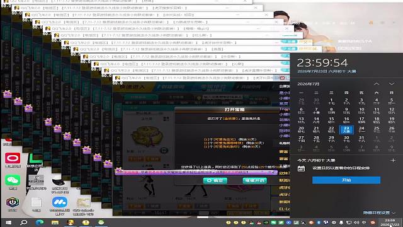Open the agenda calendar icon beside 设置日历
403x227 pixels.
point(301,168)
